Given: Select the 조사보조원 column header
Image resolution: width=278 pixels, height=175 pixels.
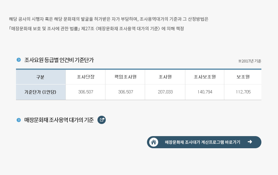Looking at the screenshot, I should [205, 77].
